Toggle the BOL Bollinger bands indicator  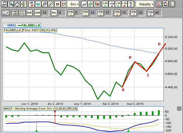(54, 13)
